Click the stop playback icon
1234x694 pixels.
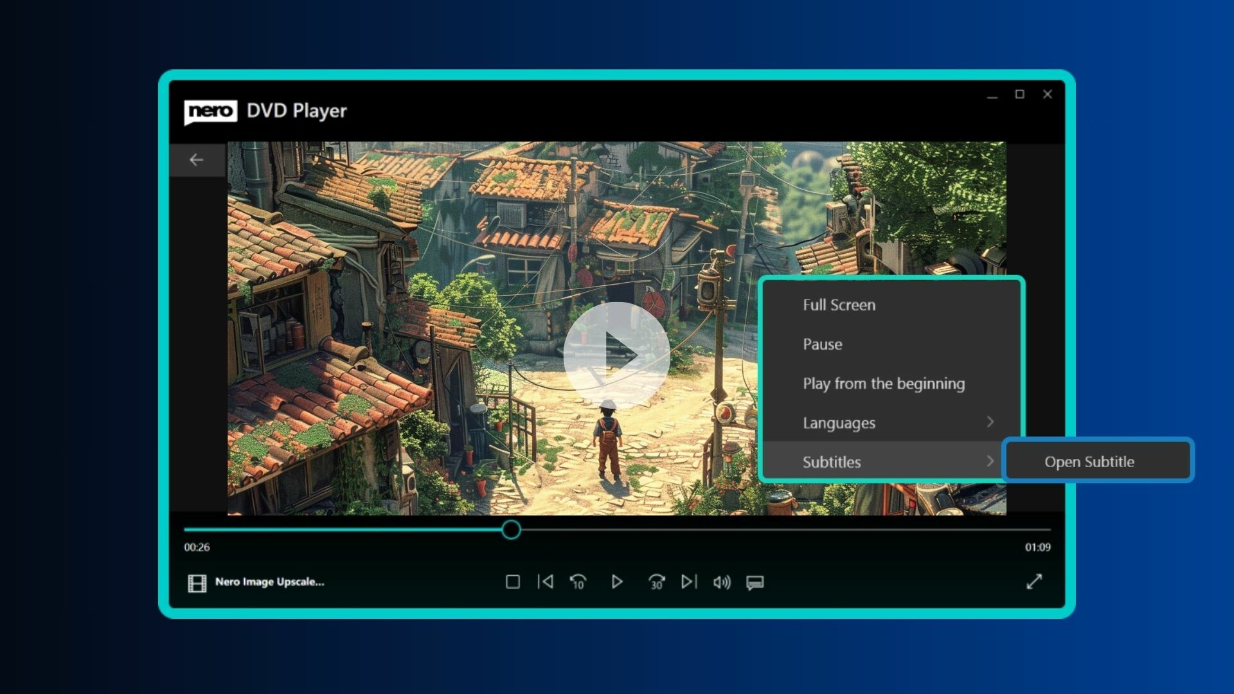[x=513, y=582]
